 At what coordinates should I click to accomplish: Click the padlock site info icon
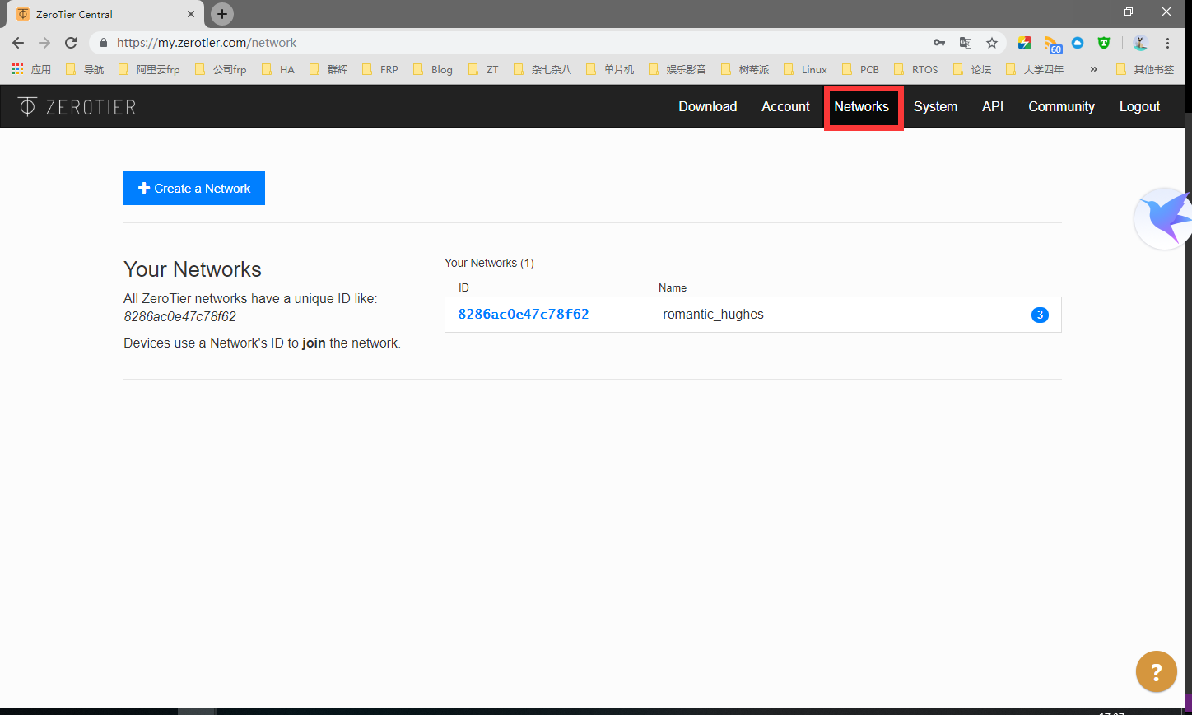(x=104, y=43)
